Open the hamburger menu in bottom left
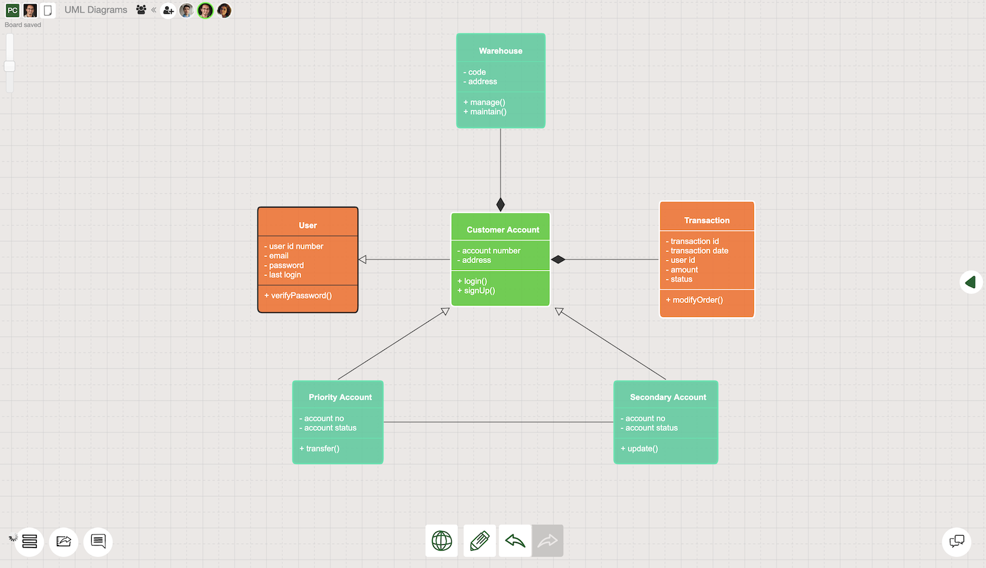The width and height of the screenshot is (986, 568). (x=29, y=541)
